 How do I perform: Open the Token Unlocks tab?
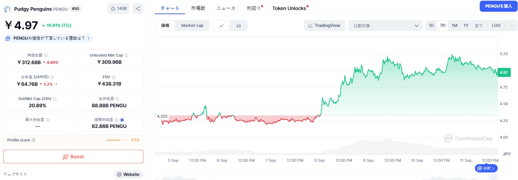289,8
